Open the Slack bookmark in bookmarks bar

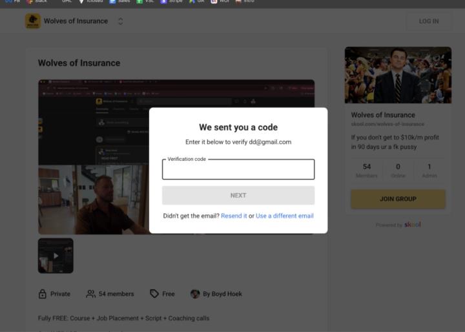[36, 1]
